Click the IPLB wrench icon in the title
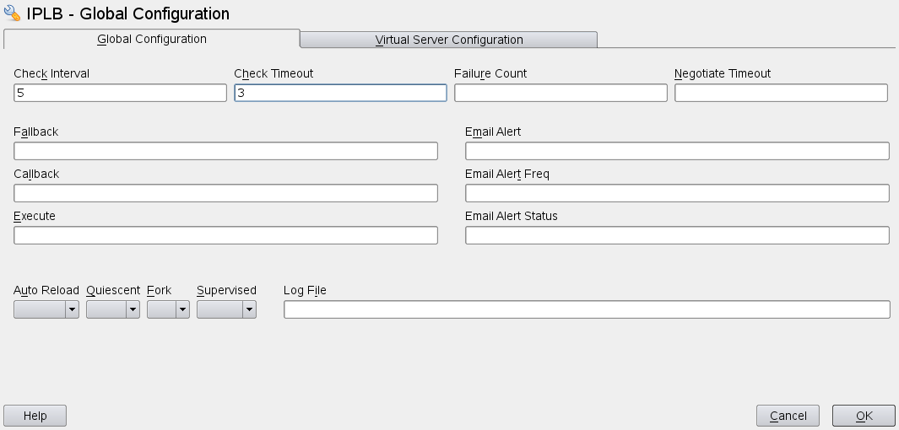The width and height of the screenshot is (899, 430). tap(13, 13)
